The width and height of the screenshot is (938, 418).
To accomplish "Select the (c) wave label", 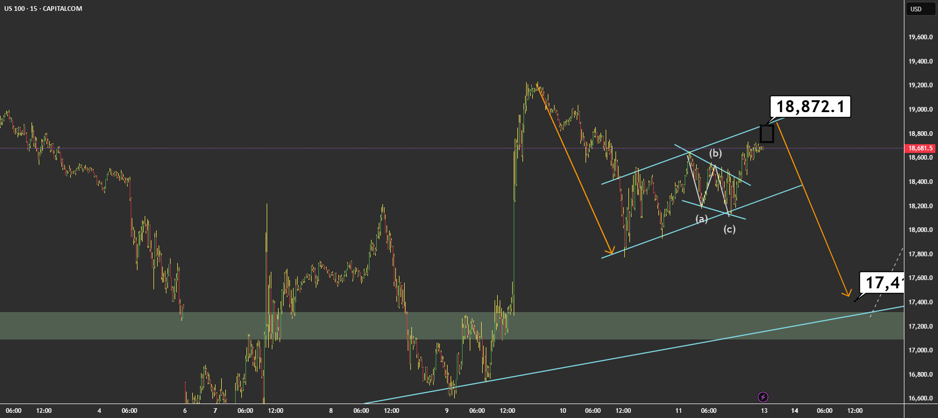I will 729,229.
